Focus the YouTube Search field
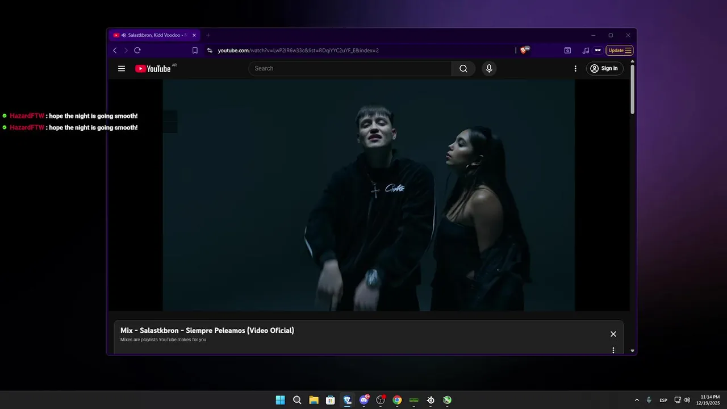 tap(350, 69)
